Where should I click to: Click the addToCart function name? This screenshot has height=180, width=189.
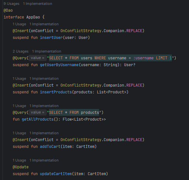tap(50, 147)
